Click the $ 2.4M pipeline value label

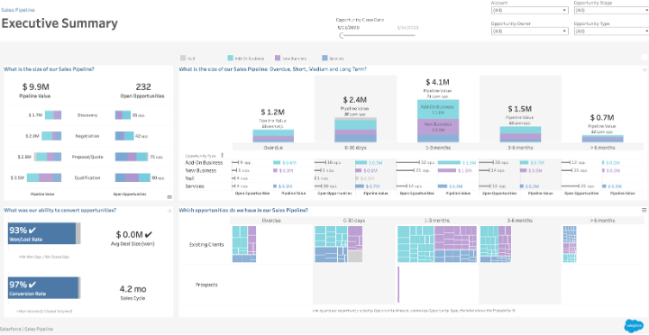point(355,100)
